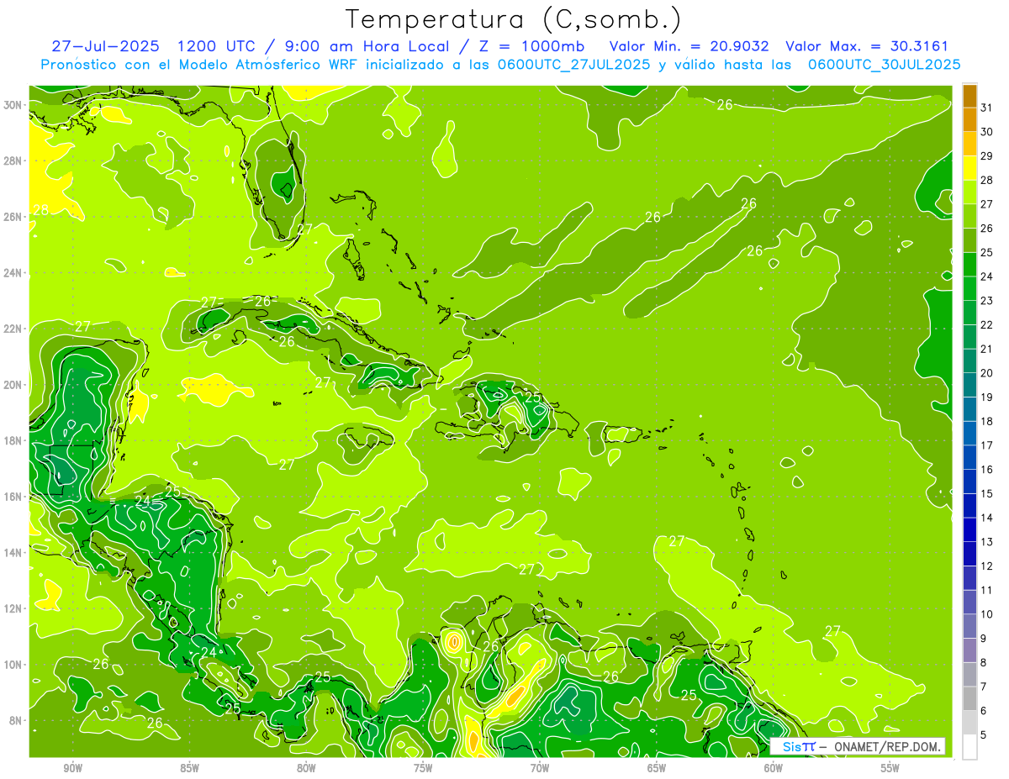The width and height of the screenshot is (1009, 779).
Task: Click the '5' label on the color scale
Action: (984, 735)
